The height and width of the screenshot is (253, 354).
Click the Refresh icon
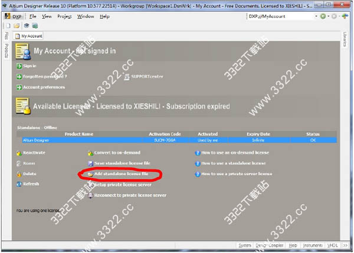(19, 184)
